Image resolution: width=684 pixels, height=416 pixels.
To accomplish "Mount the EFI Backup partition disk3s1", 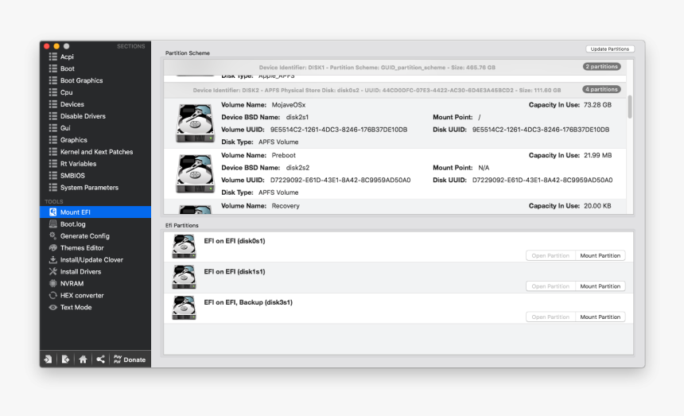I will click(600, 317).
